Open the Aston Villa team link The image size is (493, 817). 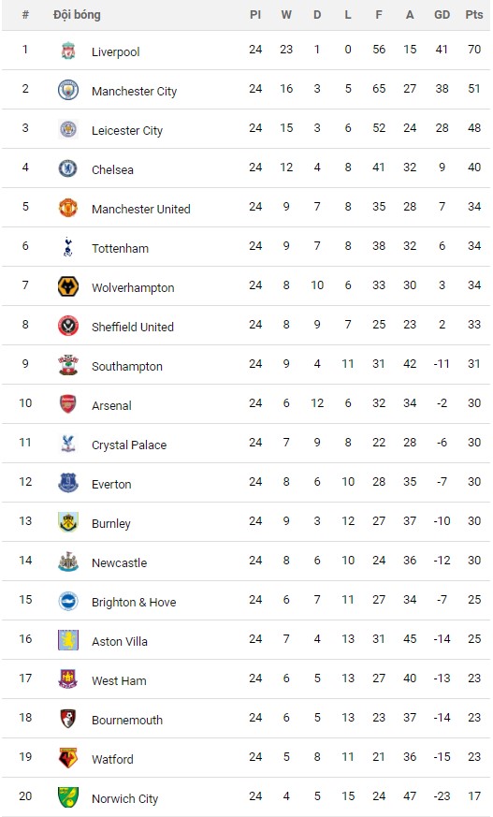(x=120, y=641)
